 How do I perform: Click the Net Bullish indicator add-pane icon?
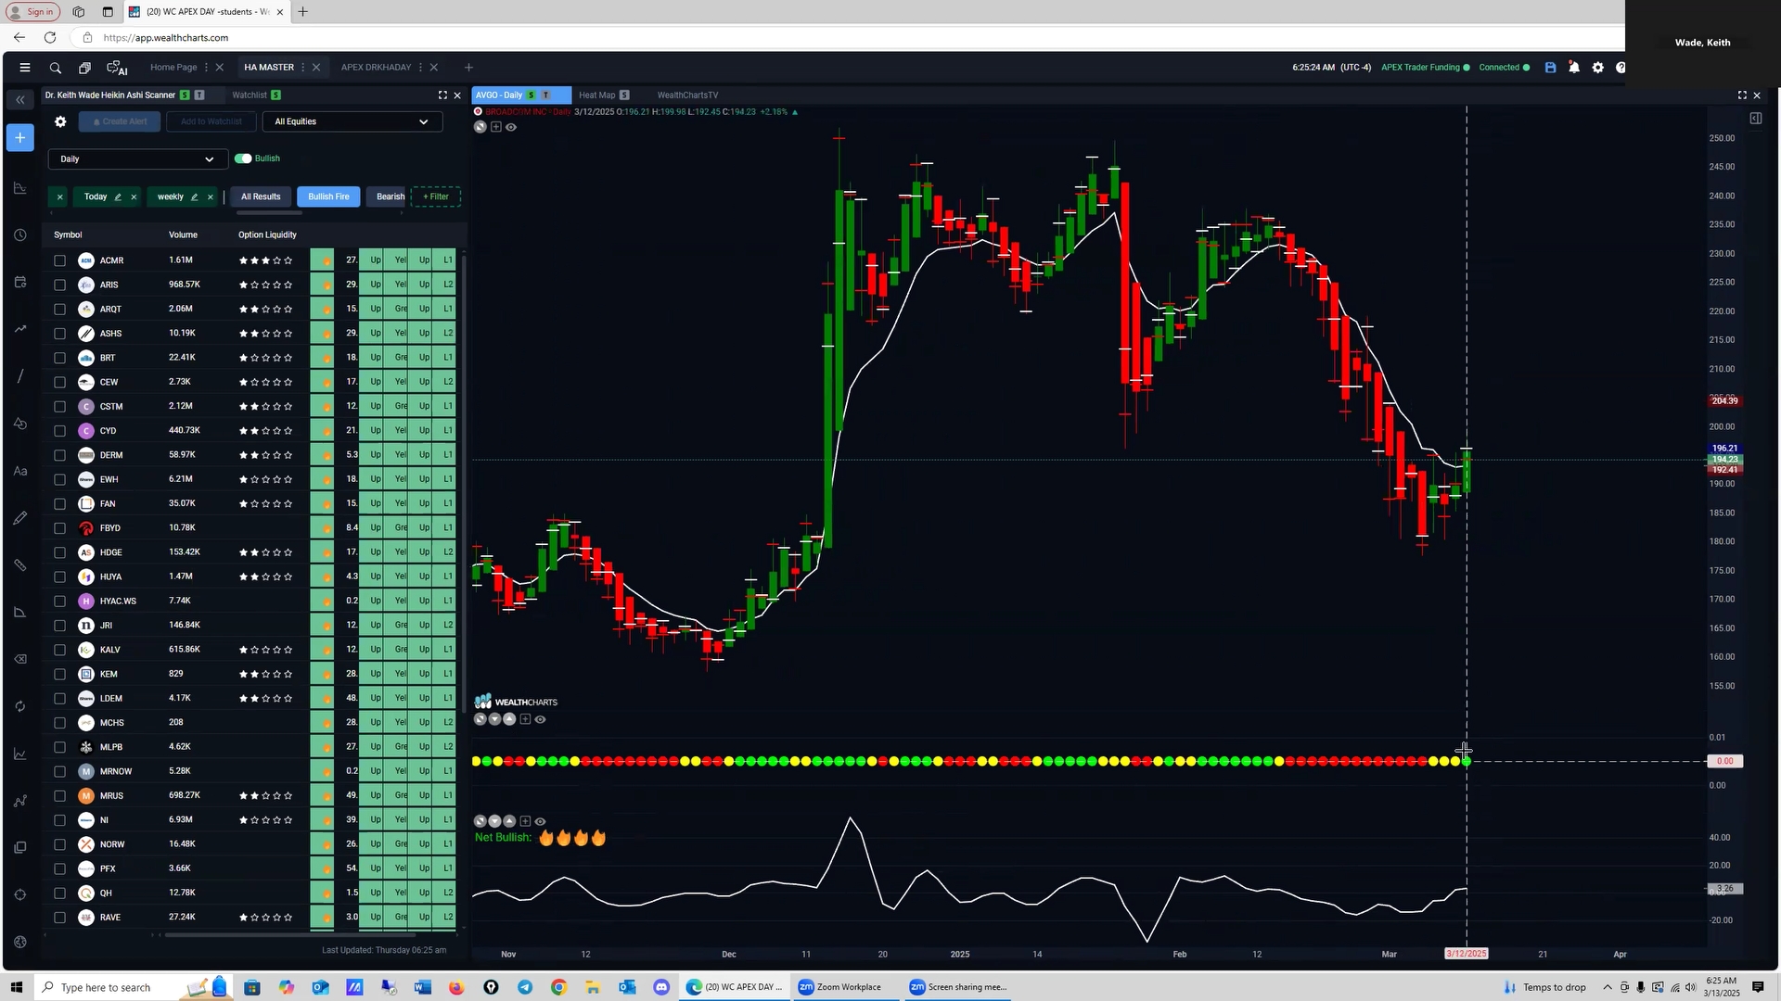pyautogui.click(x=525, y=821)
